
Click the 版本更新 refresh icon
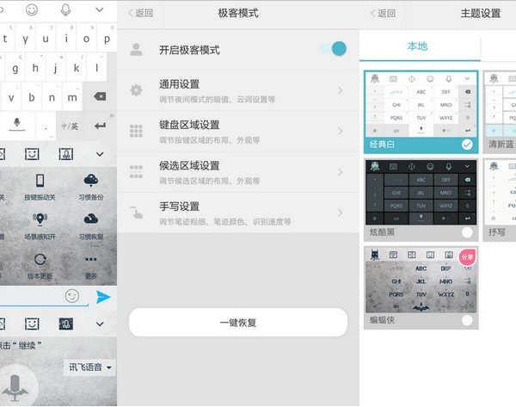pyautogui.click(x=40, y=260)
